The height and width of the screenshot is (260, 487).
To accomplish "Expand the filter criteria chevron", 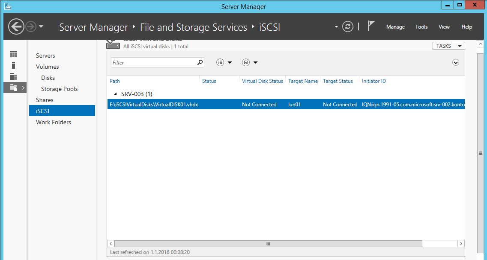I will pos(456,62).
